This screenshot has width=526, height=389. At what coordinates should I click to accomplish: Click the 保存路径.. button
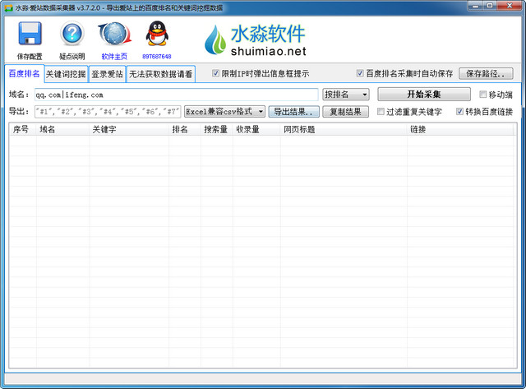click(x=486, y=73)
